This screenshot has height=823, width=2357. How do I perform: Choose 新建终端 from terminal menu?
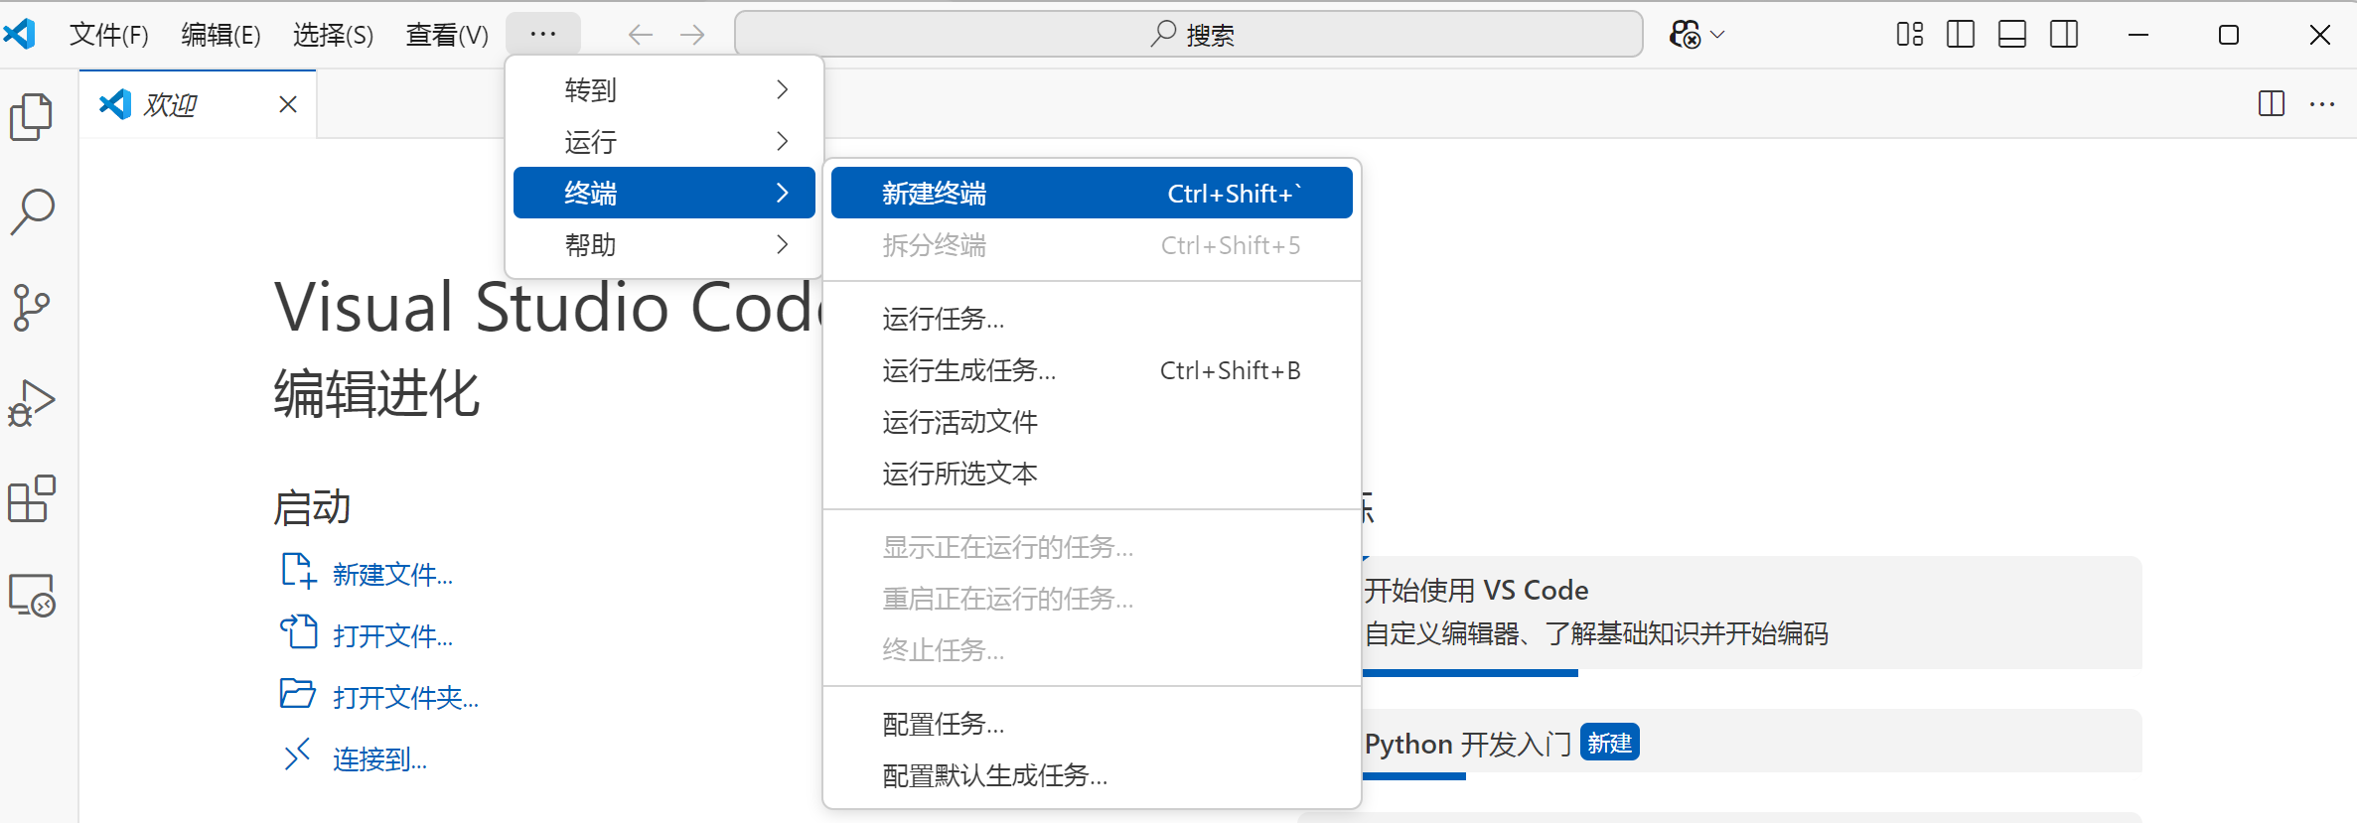click(1092, 193)
